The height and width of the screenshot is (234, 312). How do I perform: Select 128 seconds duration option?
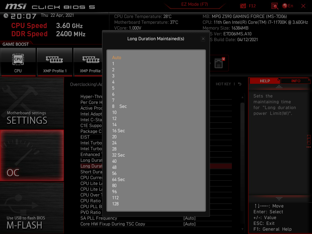tap(115, 204)
